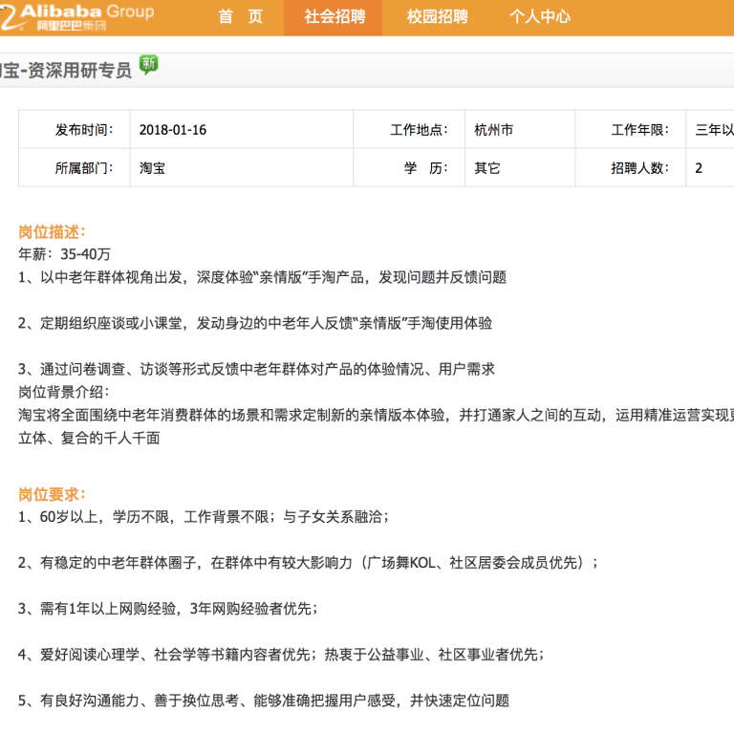Click the green 新 badge icon
Screen dimensions: 734x734
tap(149, 65)
